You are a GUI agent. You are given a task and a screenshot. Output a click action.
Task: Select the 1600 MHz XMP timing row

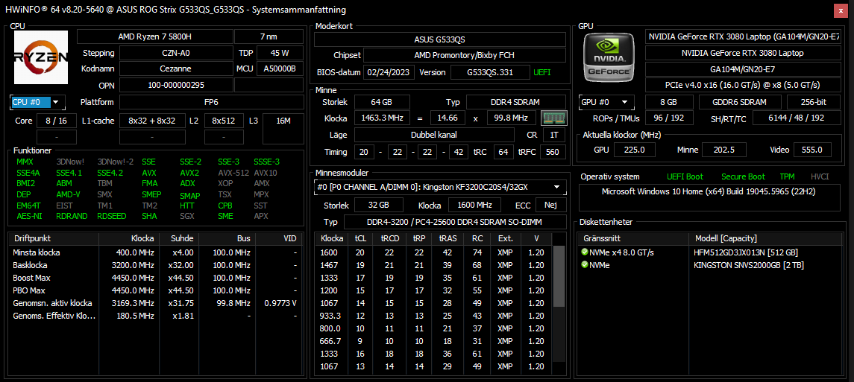(433, 252)
